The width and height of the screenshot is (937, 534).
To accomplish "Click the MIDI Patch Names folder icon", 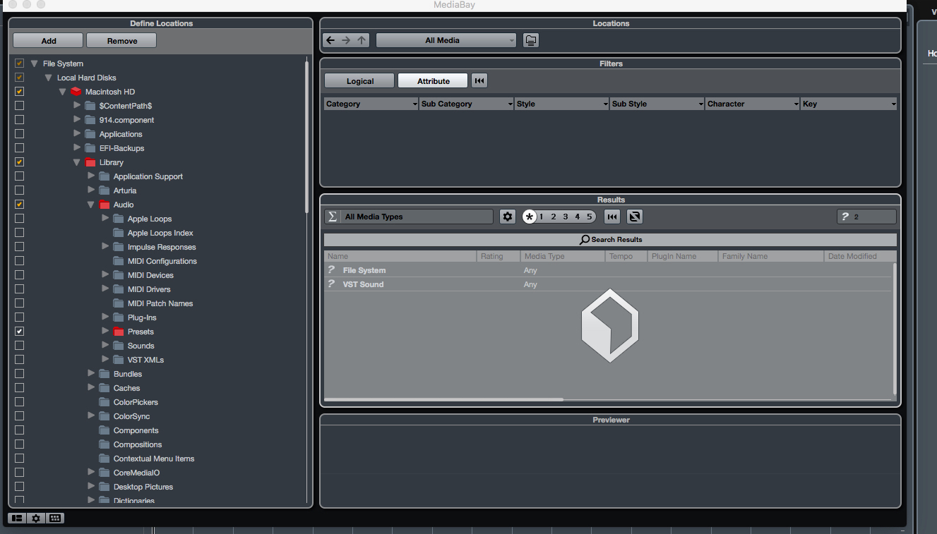I will coord(119,303).
